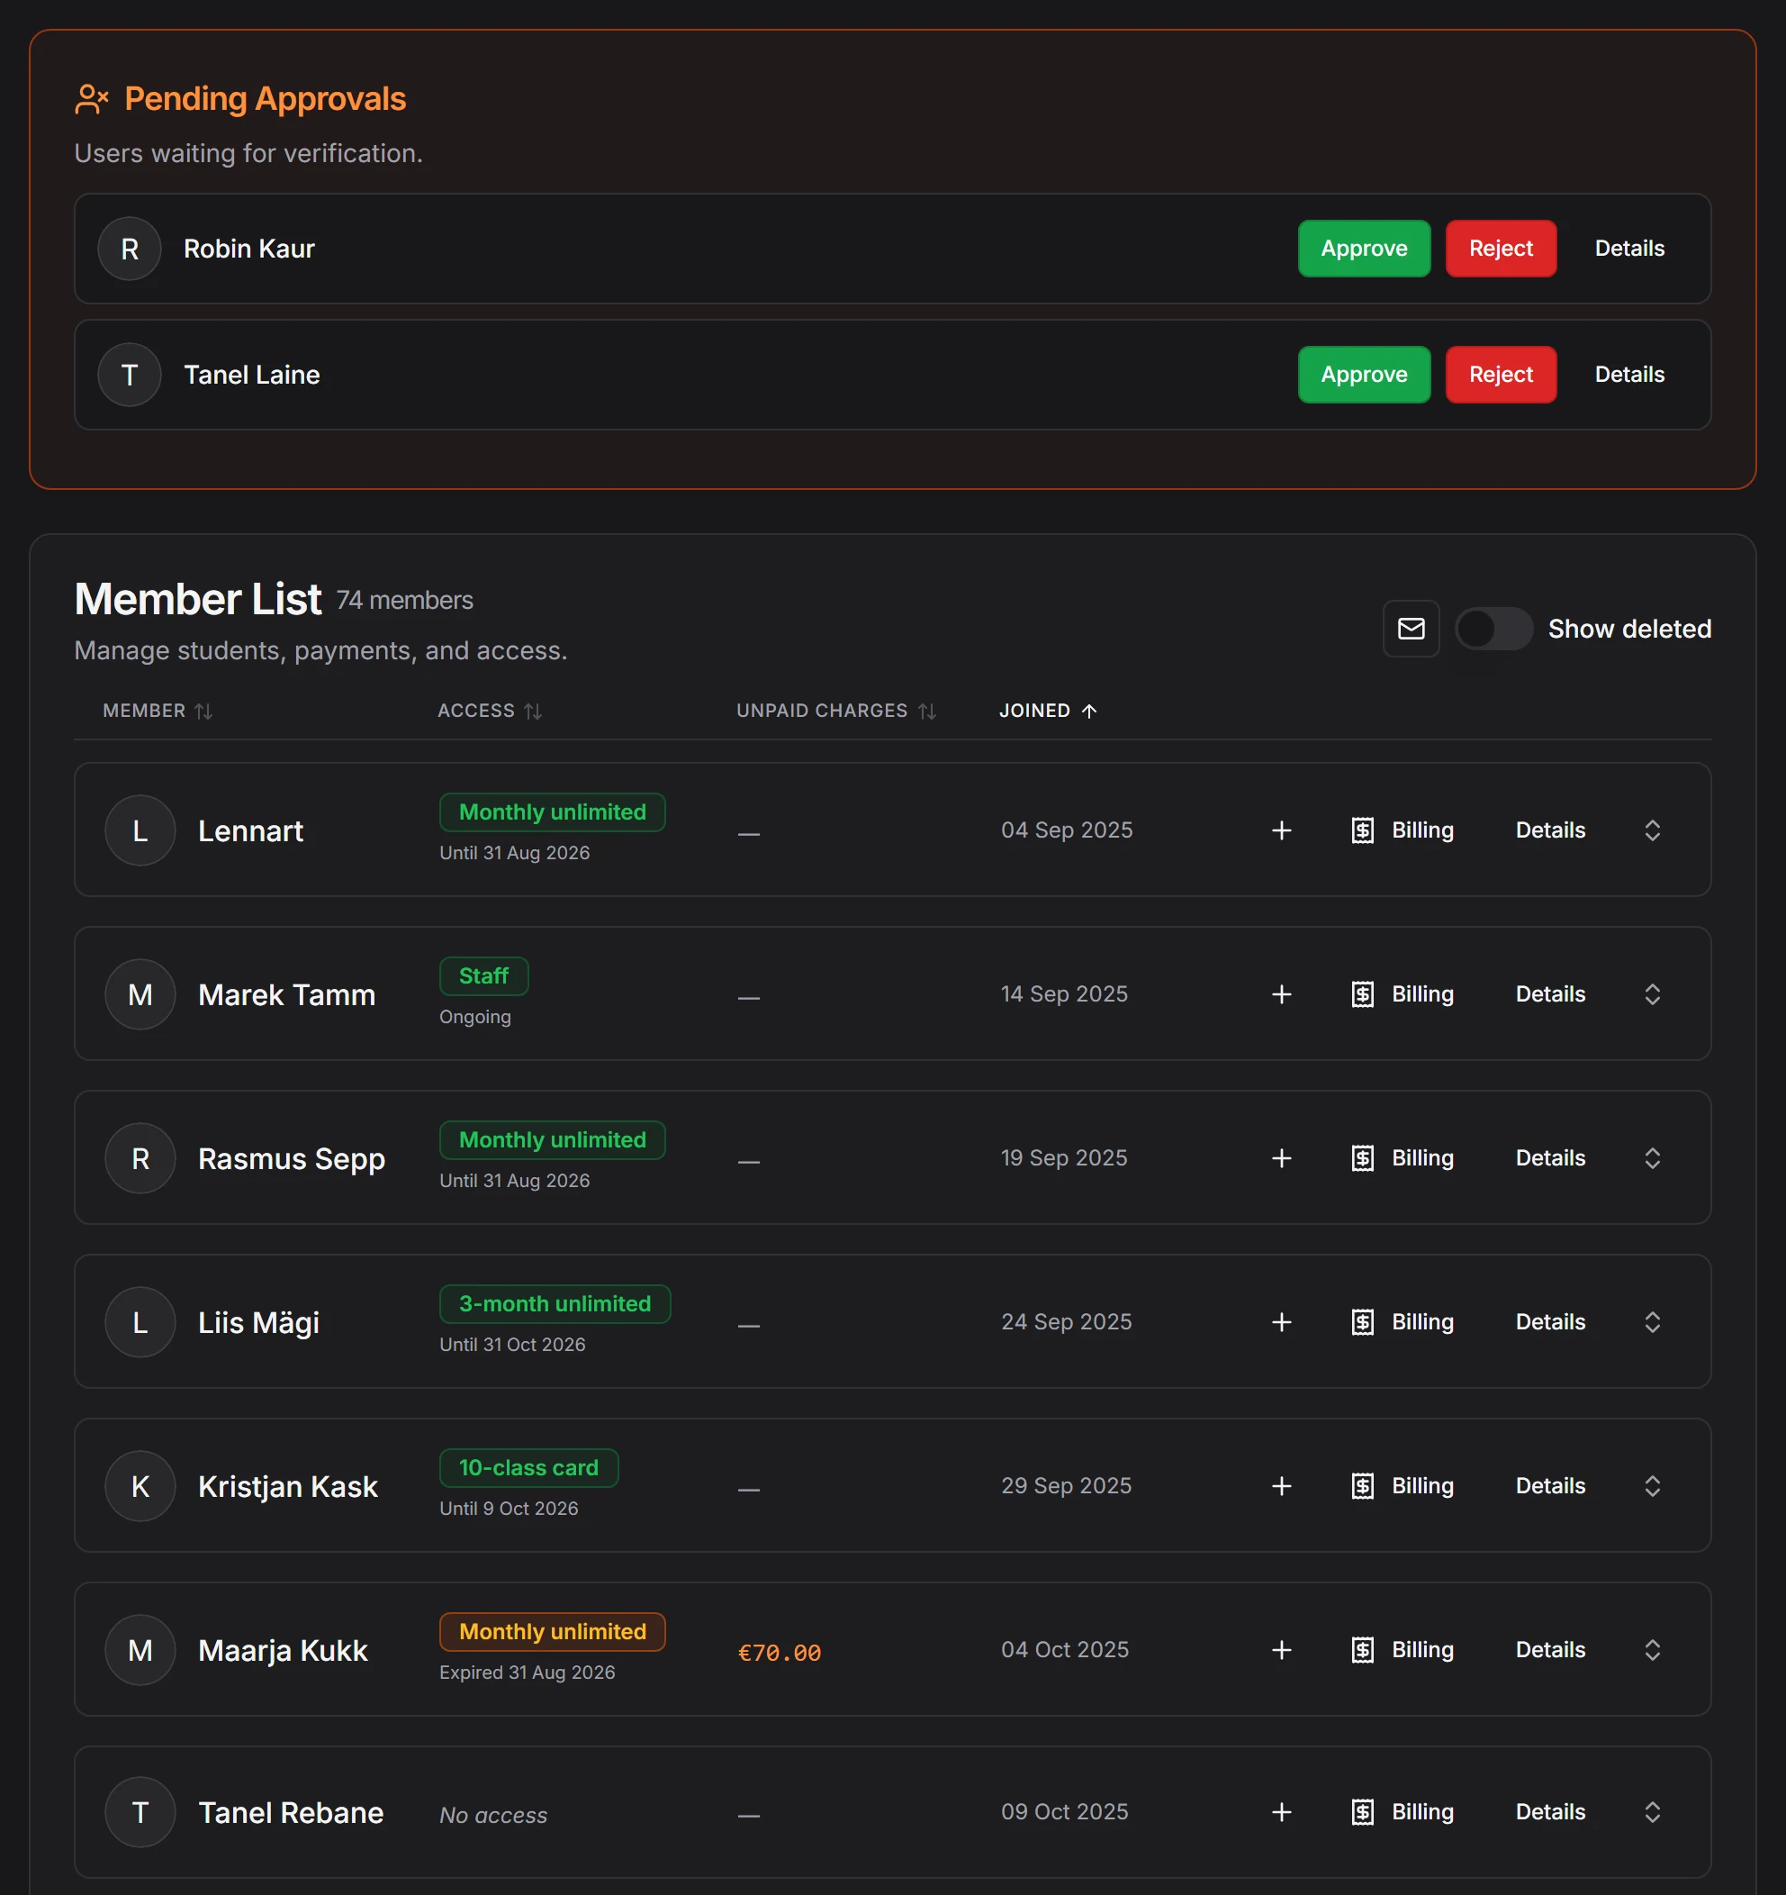View Details for Robin Kaur
1786x1895 pixels.
pos(1628,249)
